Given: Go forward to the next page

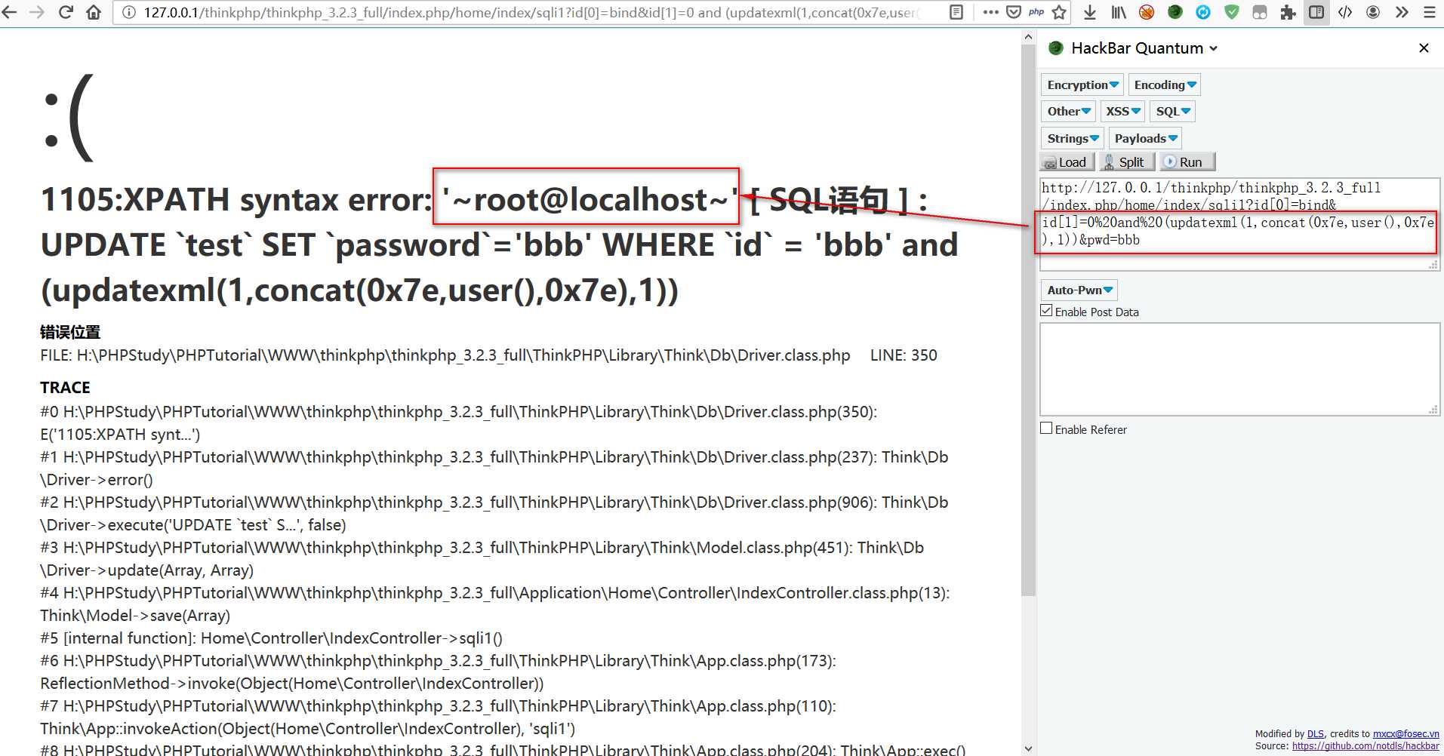Looking at the screenshot, I should (37, 12).
